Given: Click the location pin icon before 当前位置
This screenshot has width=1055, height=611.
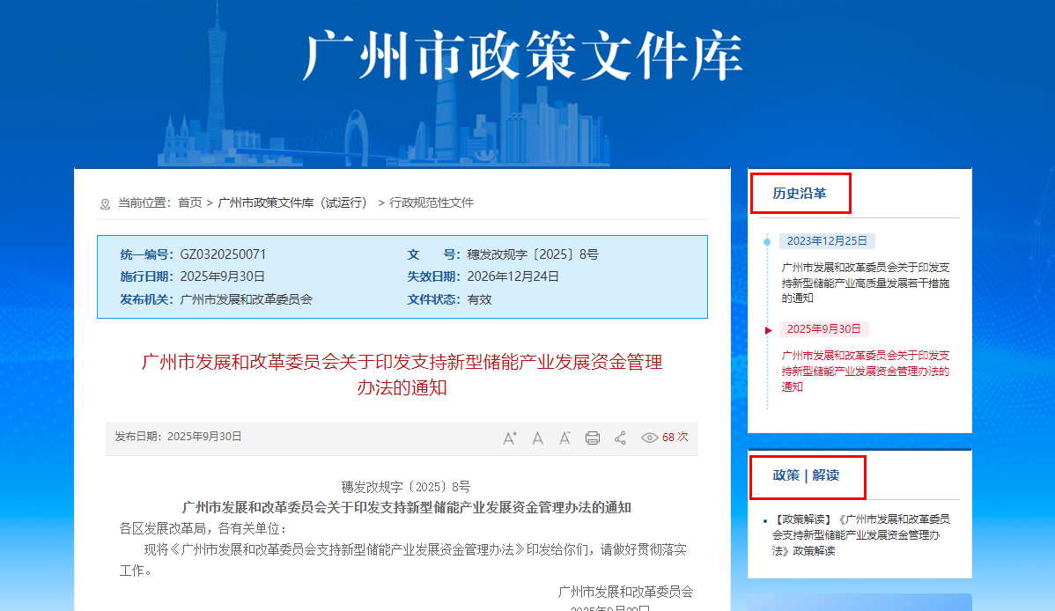Looking at the screenshot, I should (x=106, y=203).
